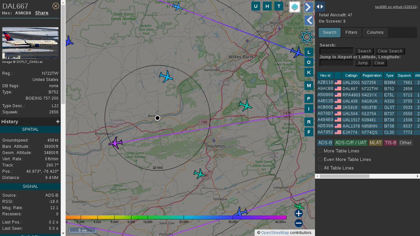
Task: Toggle the H map button
Action: [x=267, y=6]
